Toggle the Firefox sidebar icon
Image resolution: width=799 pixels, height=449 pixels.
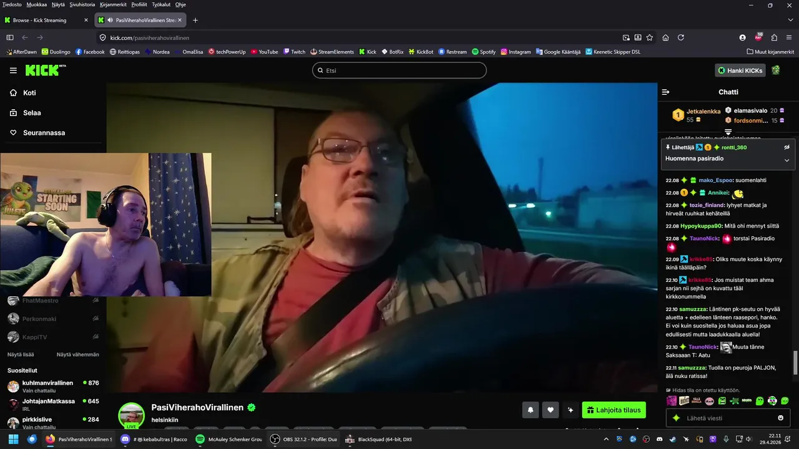(x=10, y=37)
